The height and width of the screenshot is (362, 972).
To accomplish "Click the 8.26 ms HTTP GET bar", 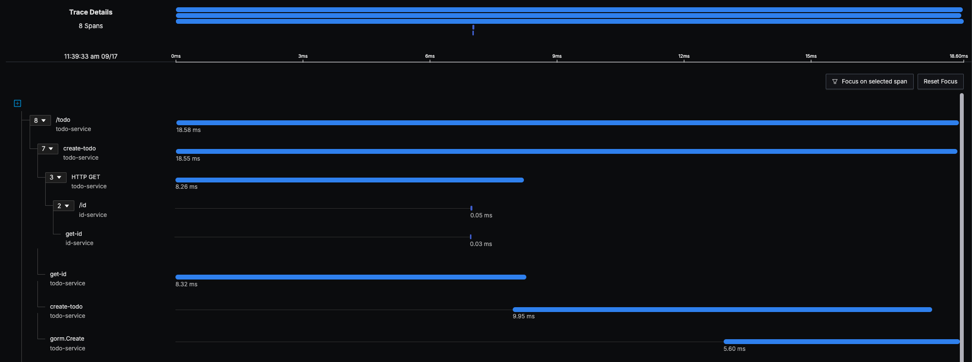I will tap(349, 180).
